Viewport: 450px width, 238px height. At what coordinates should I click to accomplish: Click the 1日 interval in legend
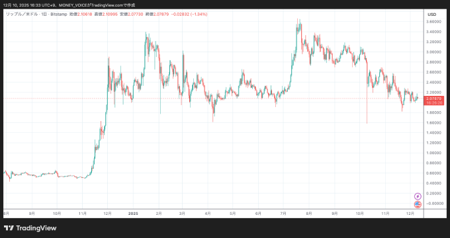[44, 15]
